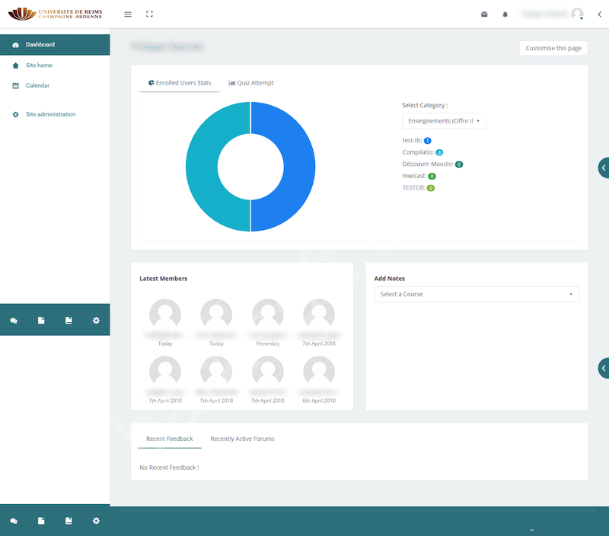Click the Compilatio legend entry

point(422,152)
